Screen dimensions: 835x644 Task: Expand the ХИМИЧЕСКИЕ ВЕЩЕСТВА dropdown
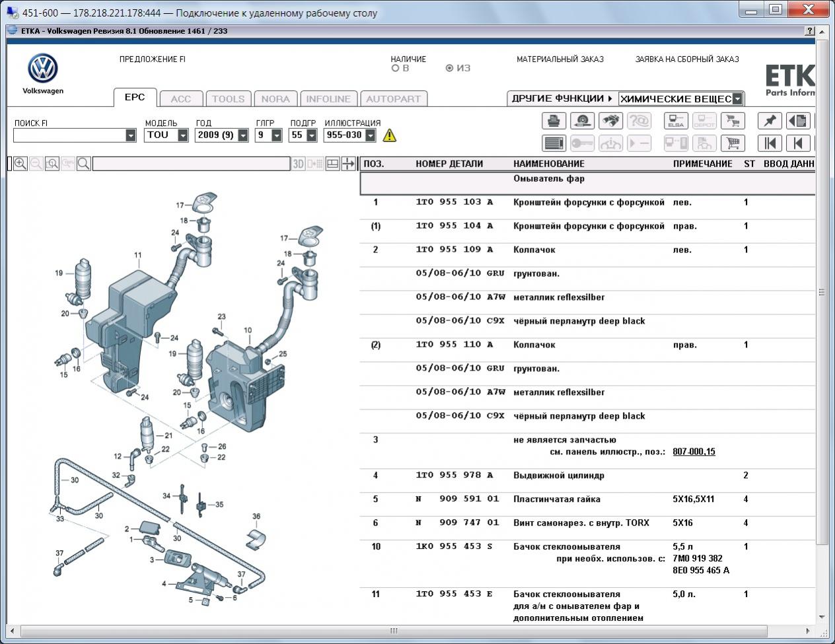[737, 99]
